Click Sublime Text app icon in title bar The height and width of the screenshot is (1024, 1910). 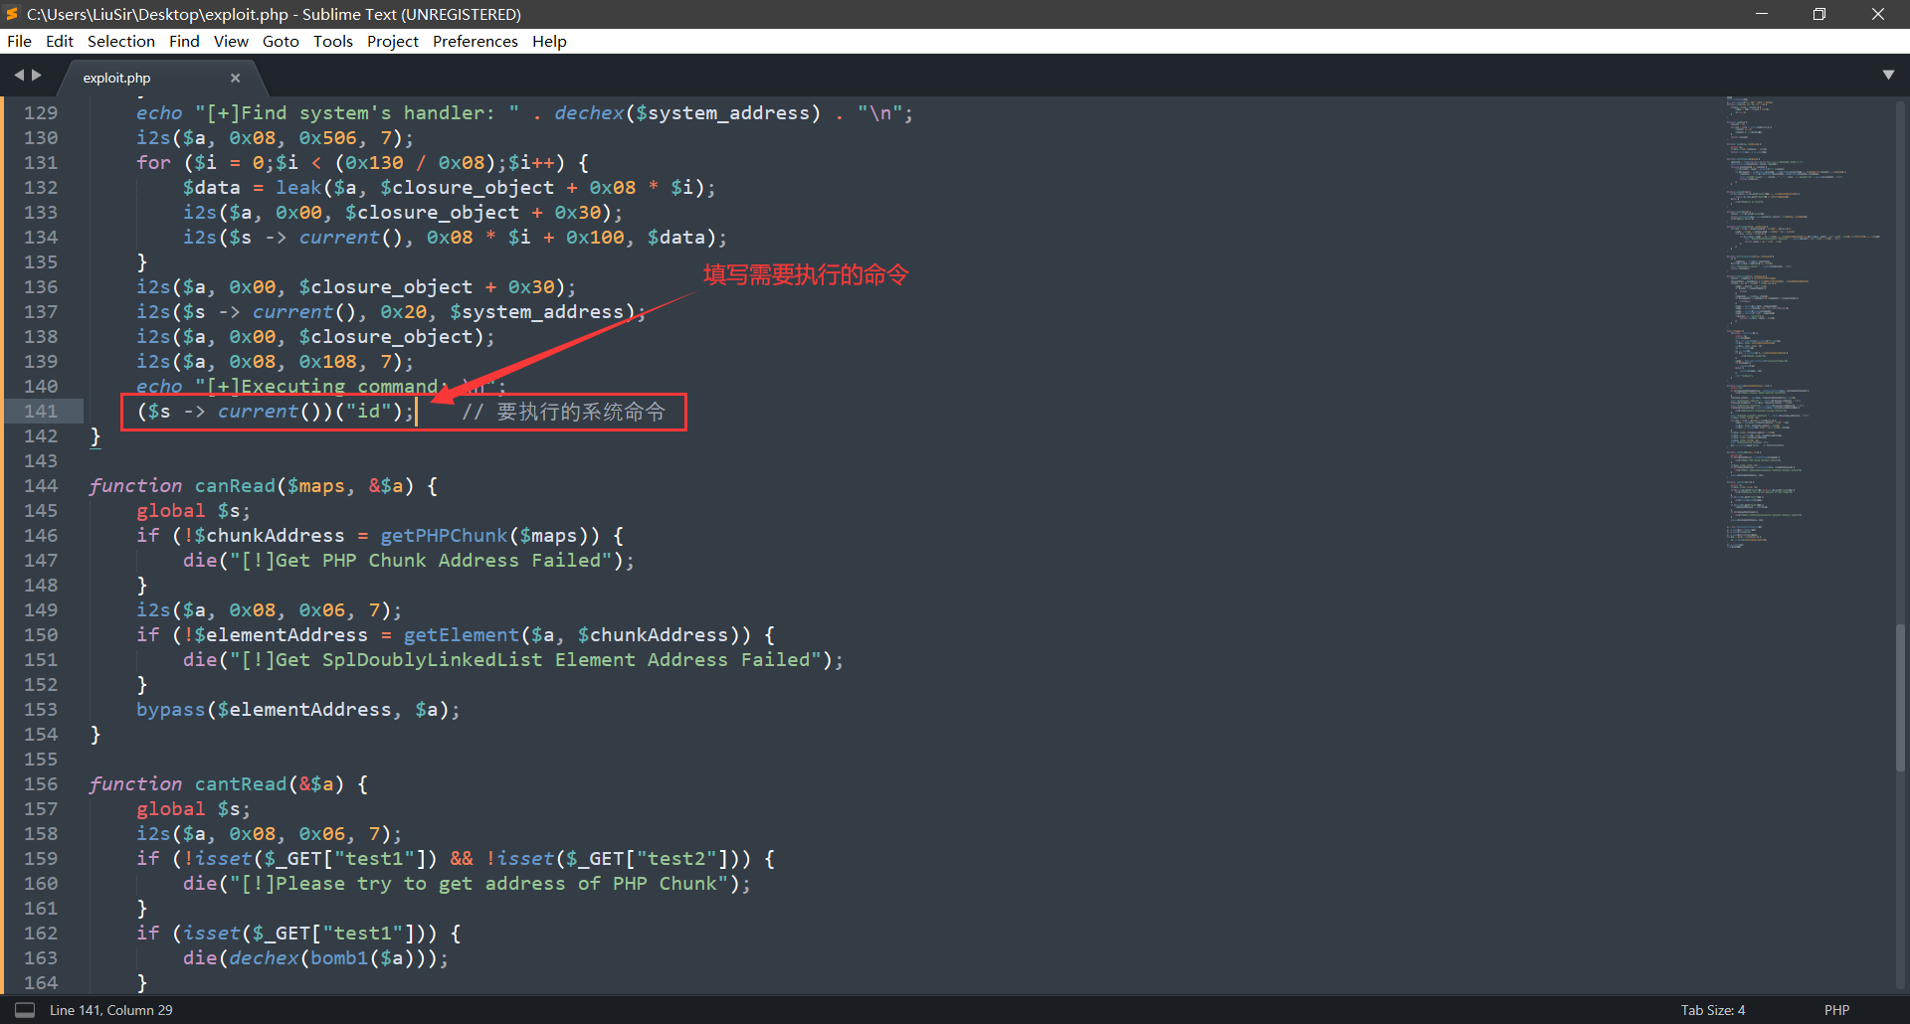click(x=12, y=14)
